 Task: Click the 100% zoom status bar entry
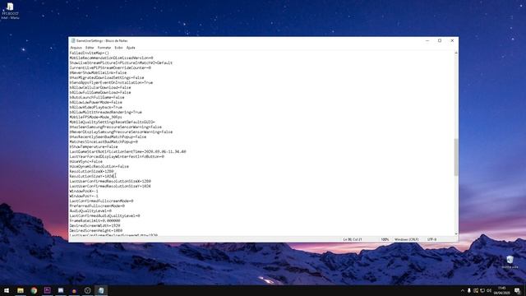[385, 239]
